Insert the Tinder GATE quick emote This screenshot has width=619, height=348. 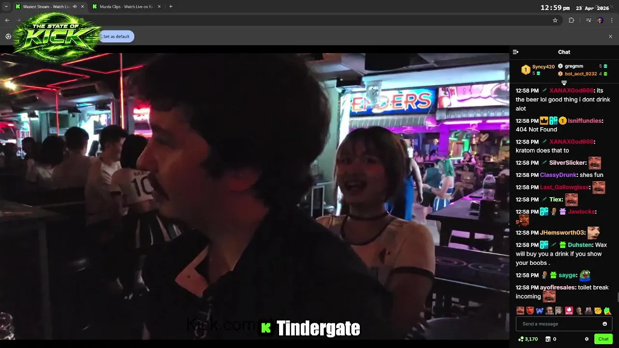tap(569, 310)
